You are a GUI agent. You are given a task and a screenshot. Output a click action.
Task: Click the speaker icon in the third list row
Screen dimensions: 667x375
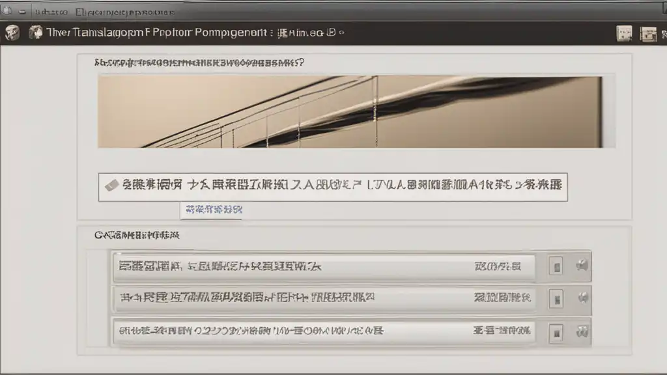pos(582,331)
